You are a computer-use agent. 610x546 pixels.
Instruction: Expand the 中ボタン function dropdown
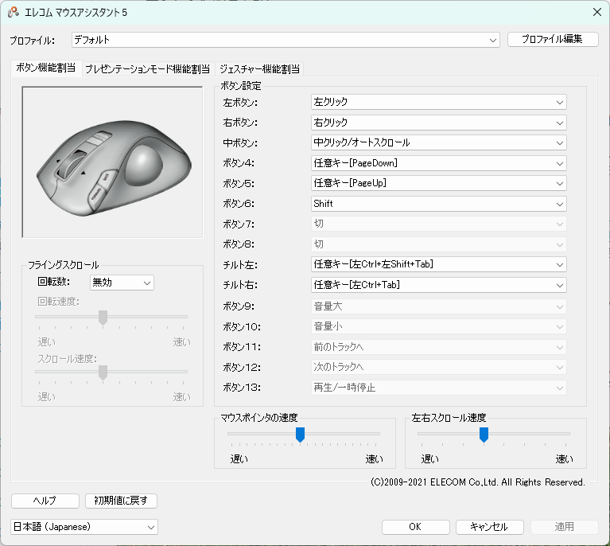point(439,142)
